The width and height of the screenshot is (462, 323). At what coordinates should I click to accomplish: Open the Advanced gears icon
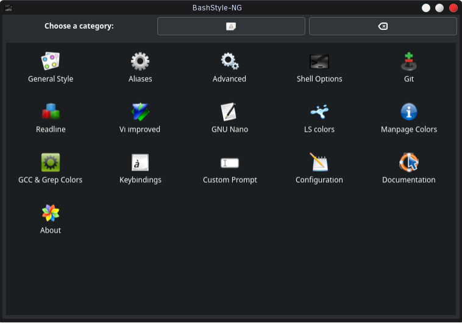230,62
